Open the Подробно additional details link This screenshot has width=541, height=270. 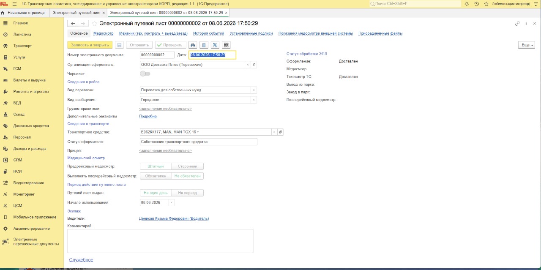coord(148,116)
